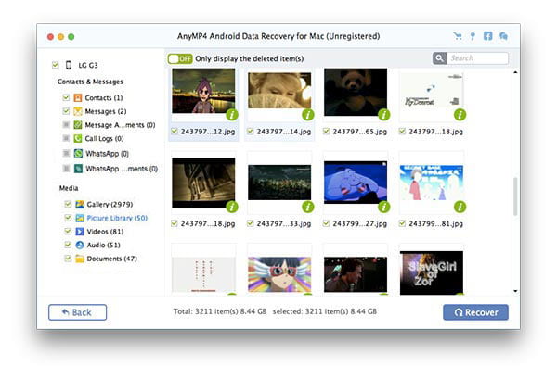557x379 pixels.
Task: Click the Message Attachments icon
Action: click(x=78, y=125)
